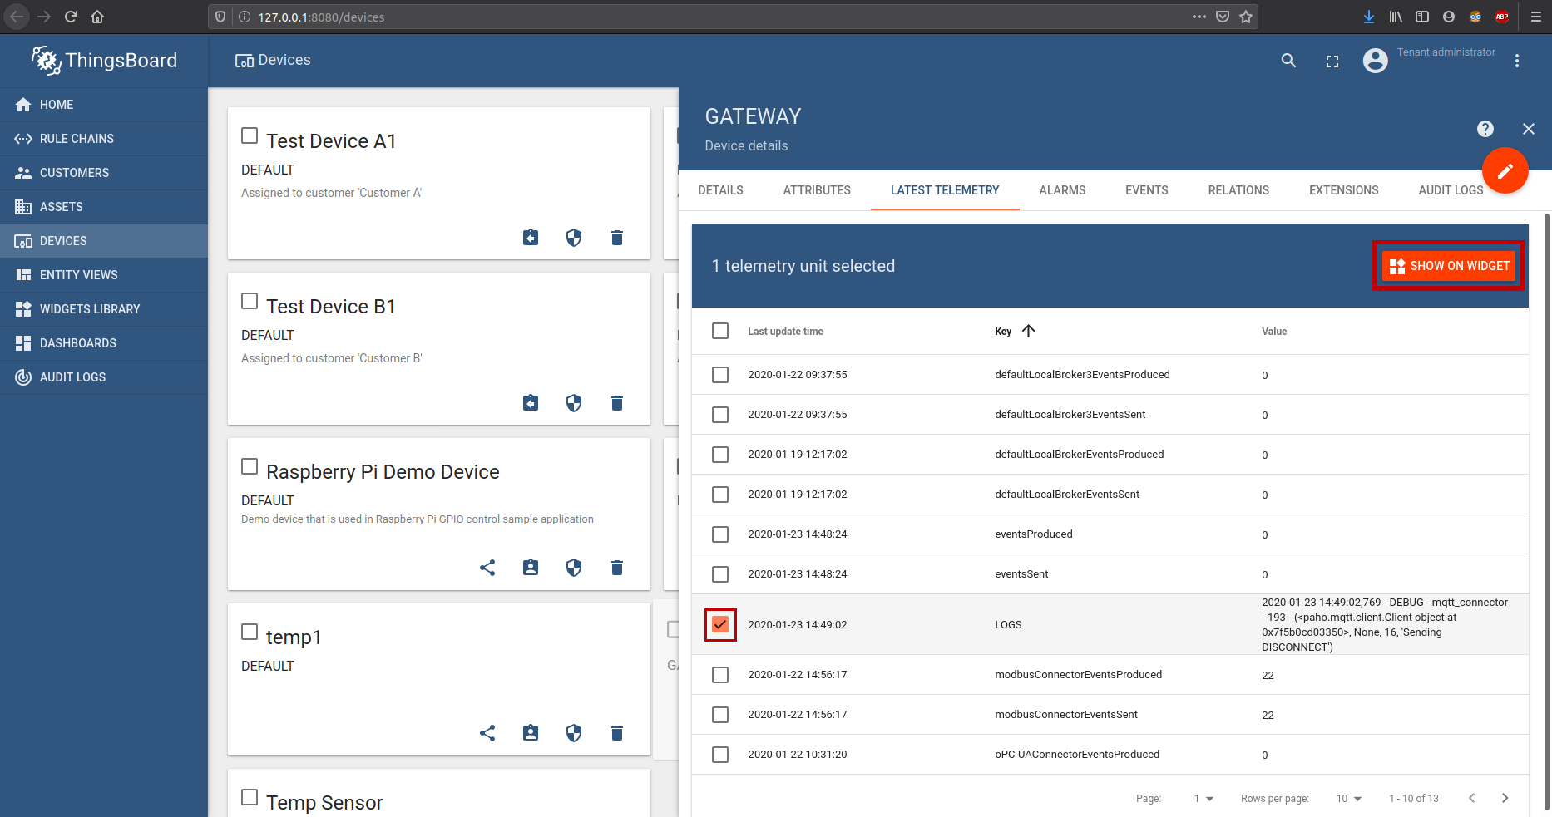Sort by Key column arrow
Screen dimensions: 1552x817
[x=1029, y=331]
